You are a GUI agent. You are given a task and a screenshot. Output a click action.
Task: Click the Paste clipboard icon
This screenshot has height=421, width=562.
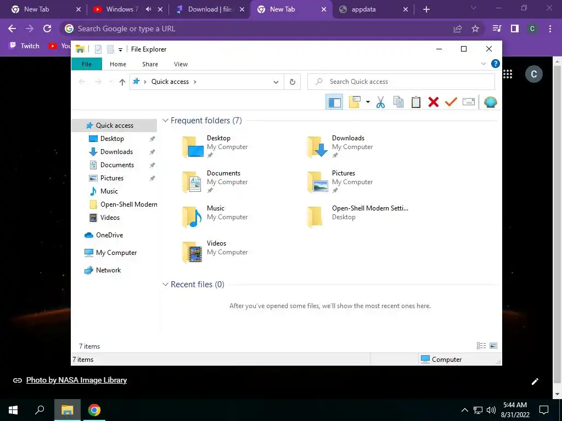click(416, 102)
